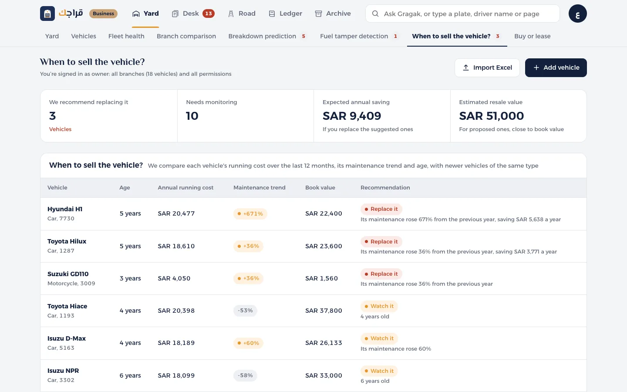This screenshot has height=392, width=627.
Task: Click the Needs monitoring value 10
Action: point(192,116)
